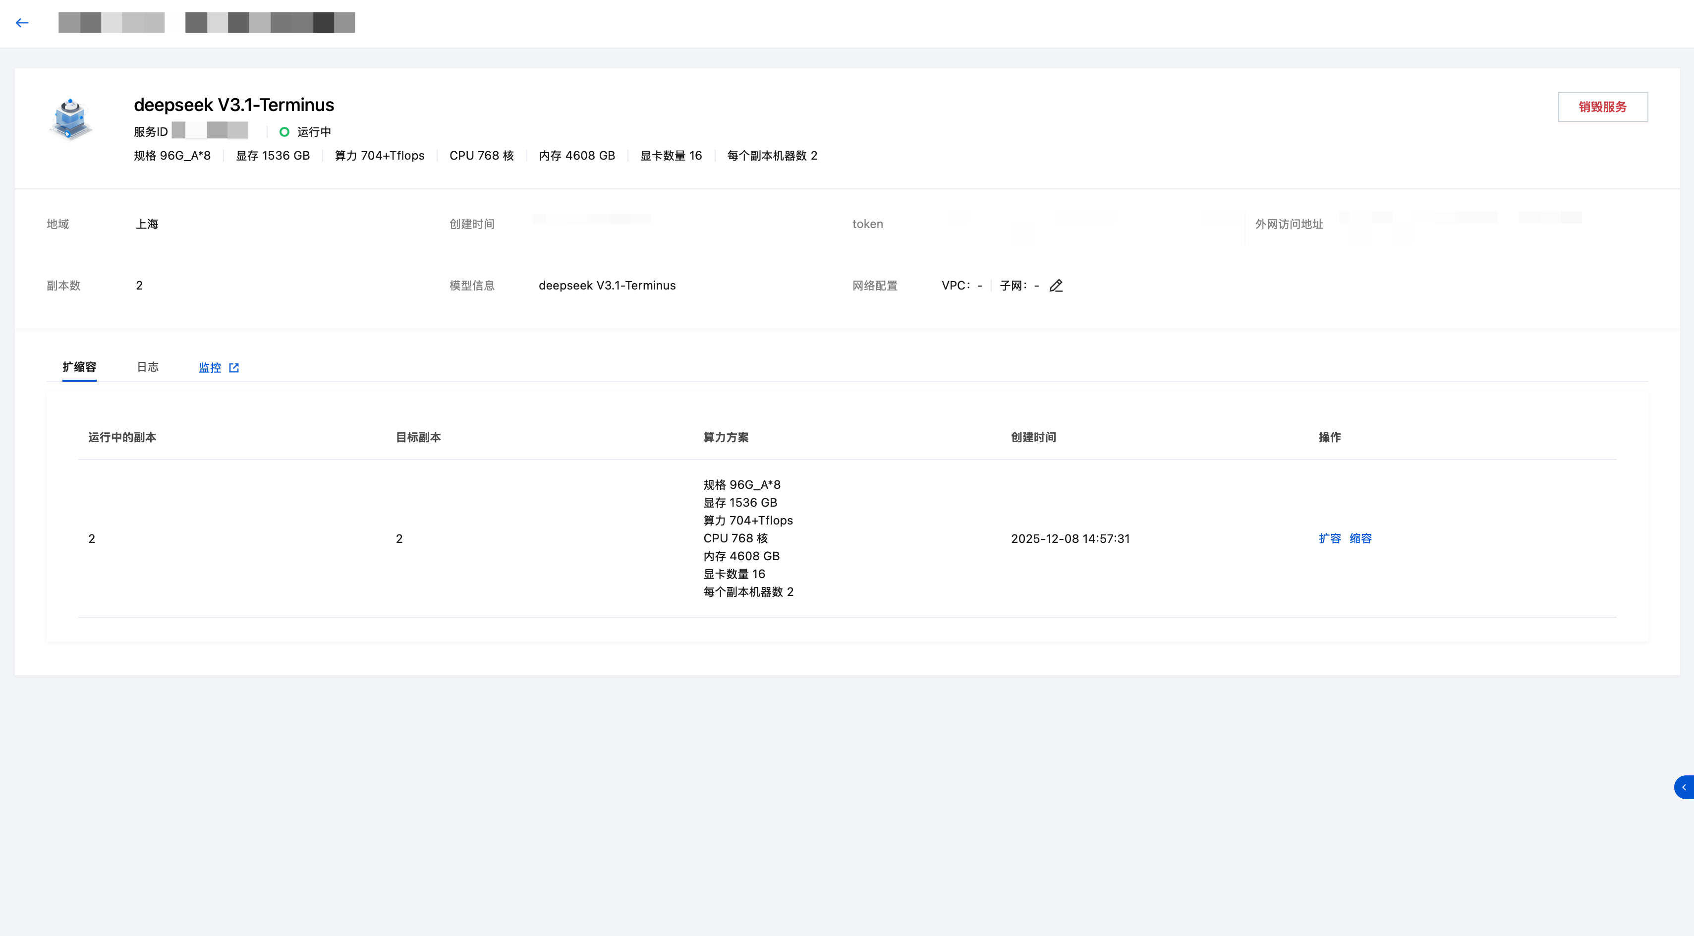
Task: Click 缩容 to scale in replicas
Action: 1360,539
